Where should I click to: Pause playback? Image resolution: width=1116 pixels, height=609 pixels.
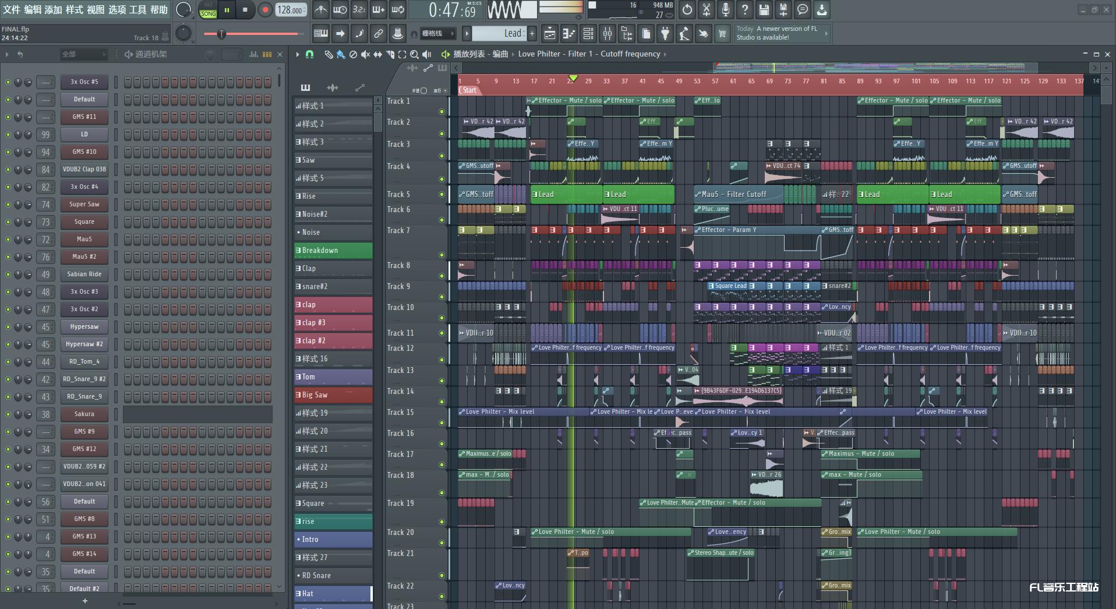pyautogui.click(x=227, y=10)
